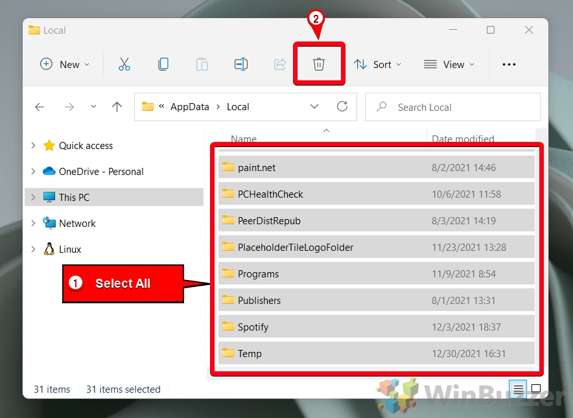The height and width of the screenshot is (418, 573).
Task: Switch to compact list layout icon
Action: (518, 388)
